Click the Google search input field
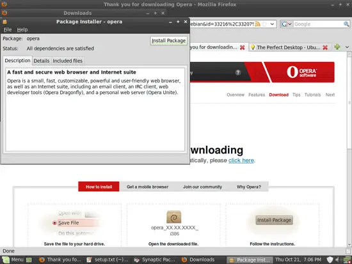 point(318,24)
